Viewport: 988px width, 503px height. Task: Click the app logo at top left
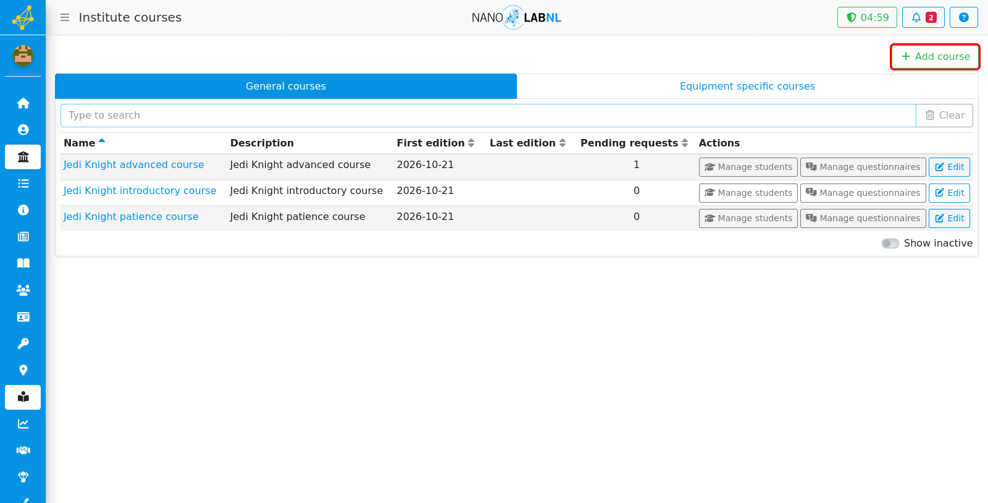click(23, 17)
